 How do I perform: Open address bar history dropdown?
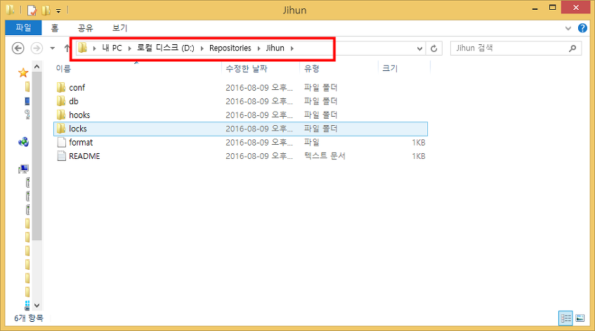(x=419, y=48)
